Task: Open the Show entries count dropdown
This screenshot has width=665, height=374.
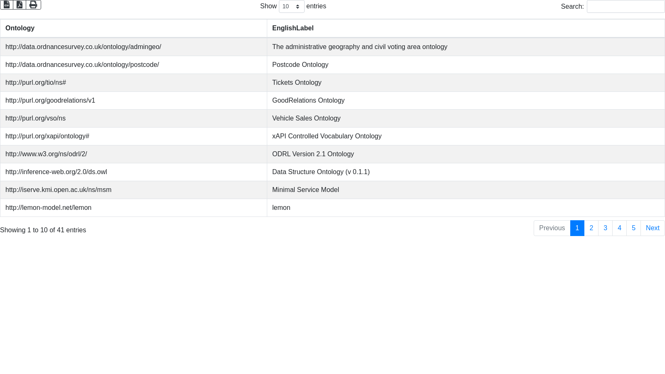Action: click(291, 6)
